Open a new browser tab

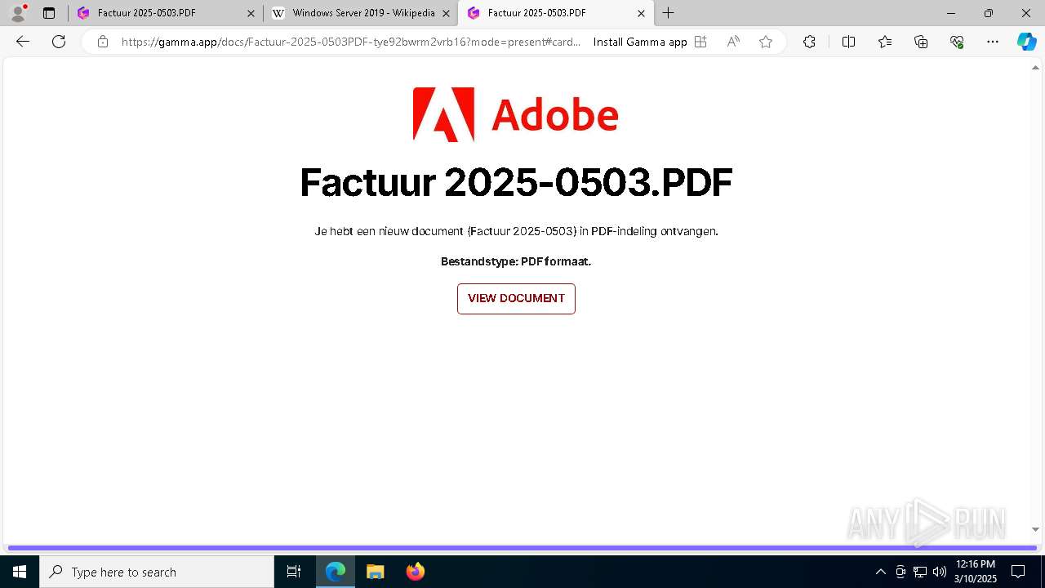tap(669, 13)
